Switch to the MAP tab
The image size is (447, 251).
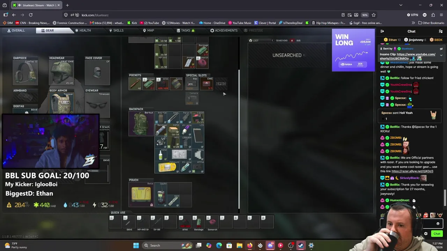point(148,30)
